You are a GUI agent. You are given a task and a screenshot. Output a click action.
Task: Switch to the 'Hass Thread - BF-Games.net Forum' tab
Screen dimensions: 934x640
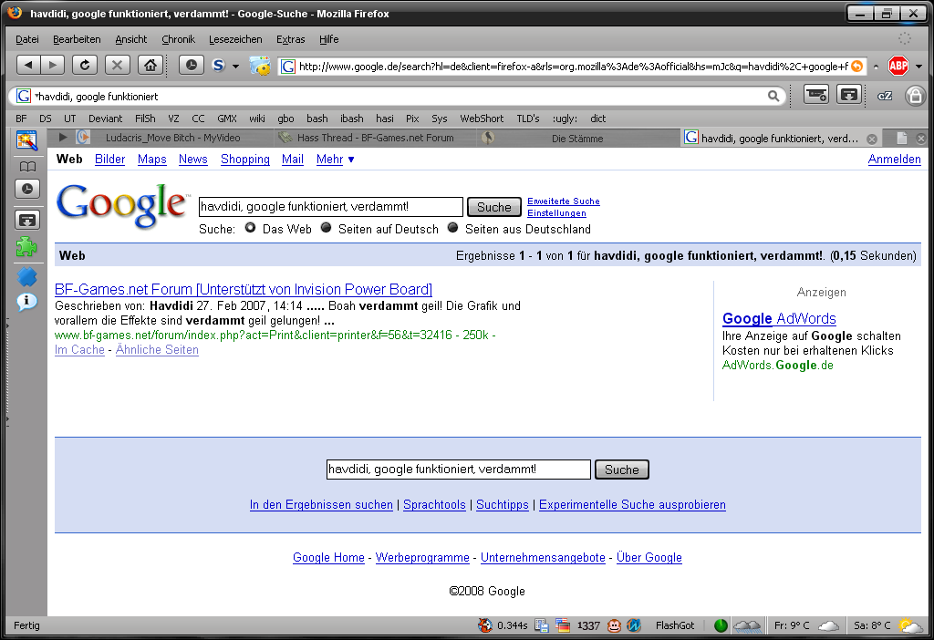coord(375,138)
